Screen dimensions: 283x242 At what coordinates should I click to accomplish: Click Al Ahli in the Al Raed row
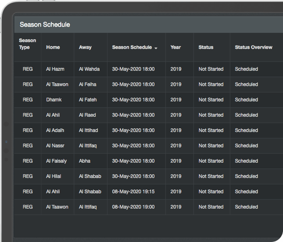coord(53,115)
